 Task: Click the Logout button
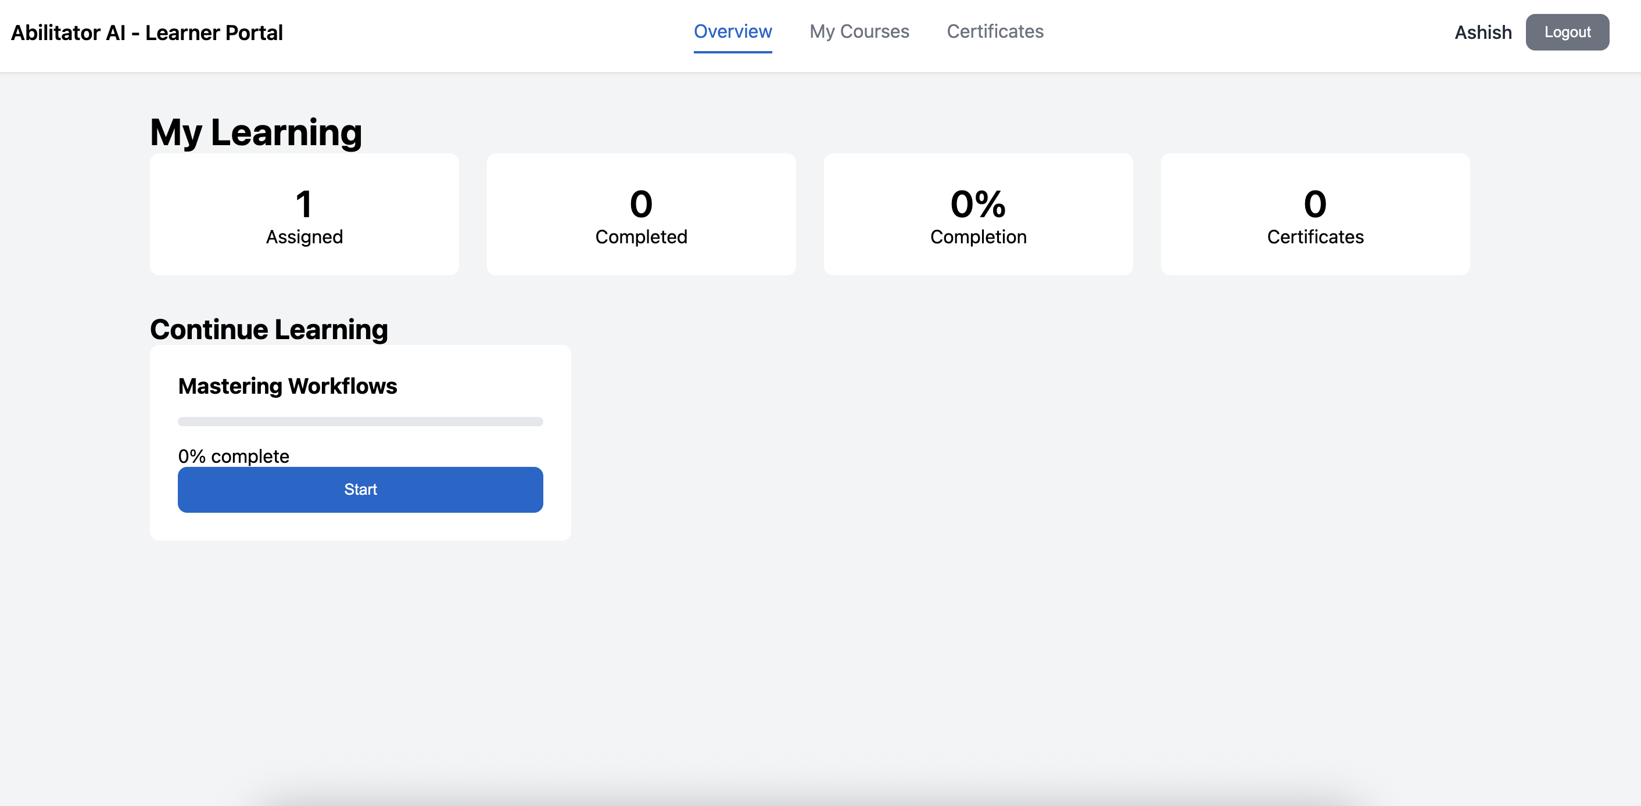point(1567,32)
